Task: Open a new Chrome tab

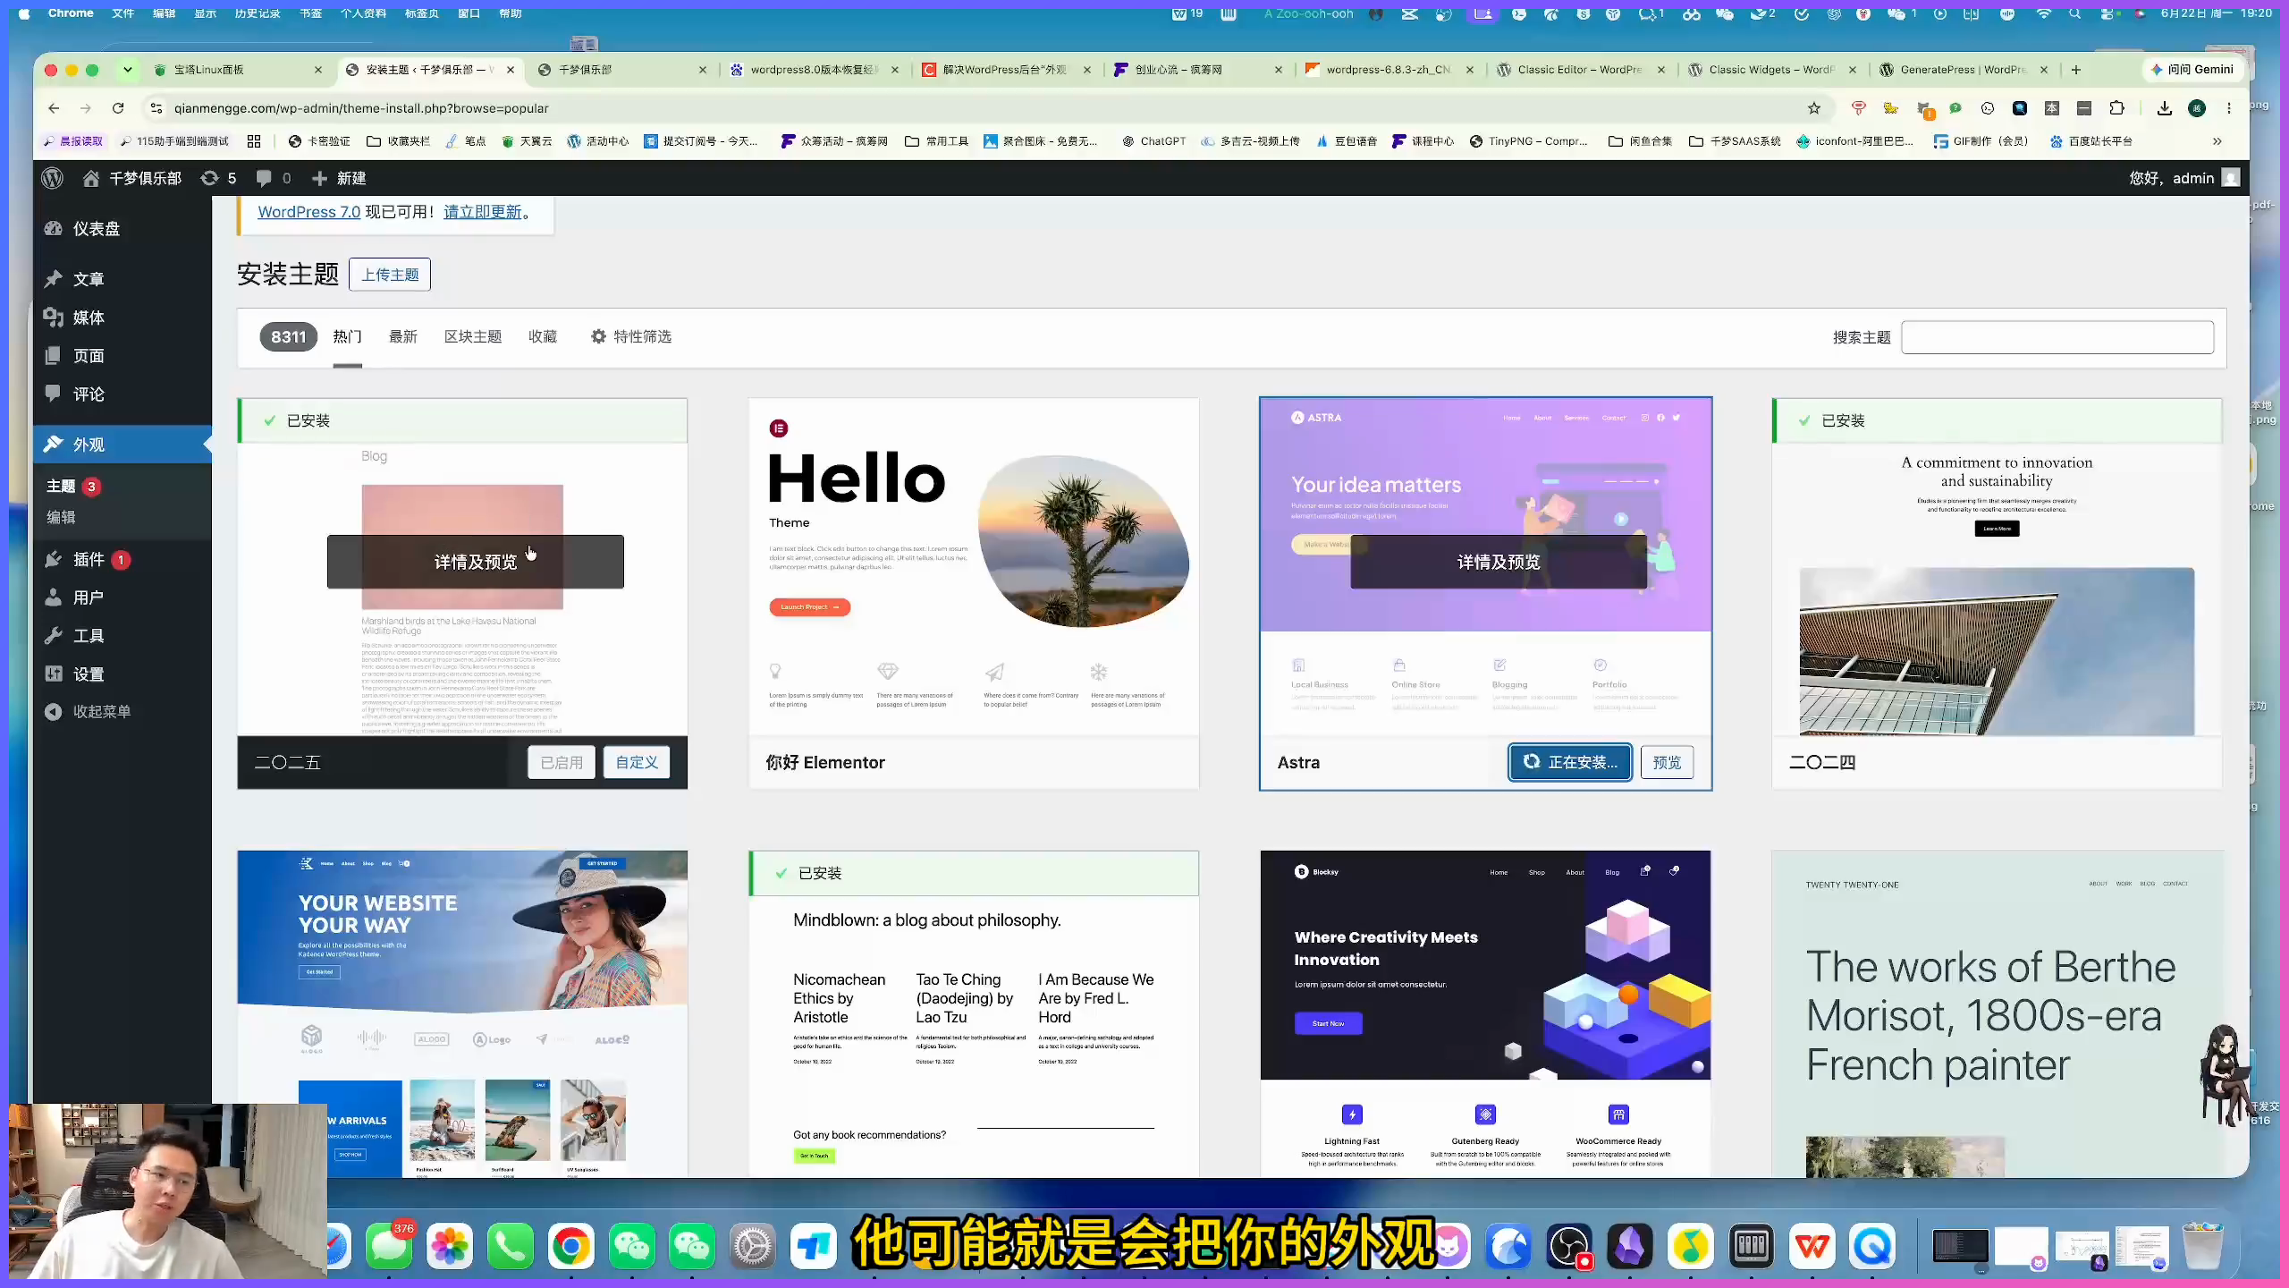Action: click(x=2076, y=70)
